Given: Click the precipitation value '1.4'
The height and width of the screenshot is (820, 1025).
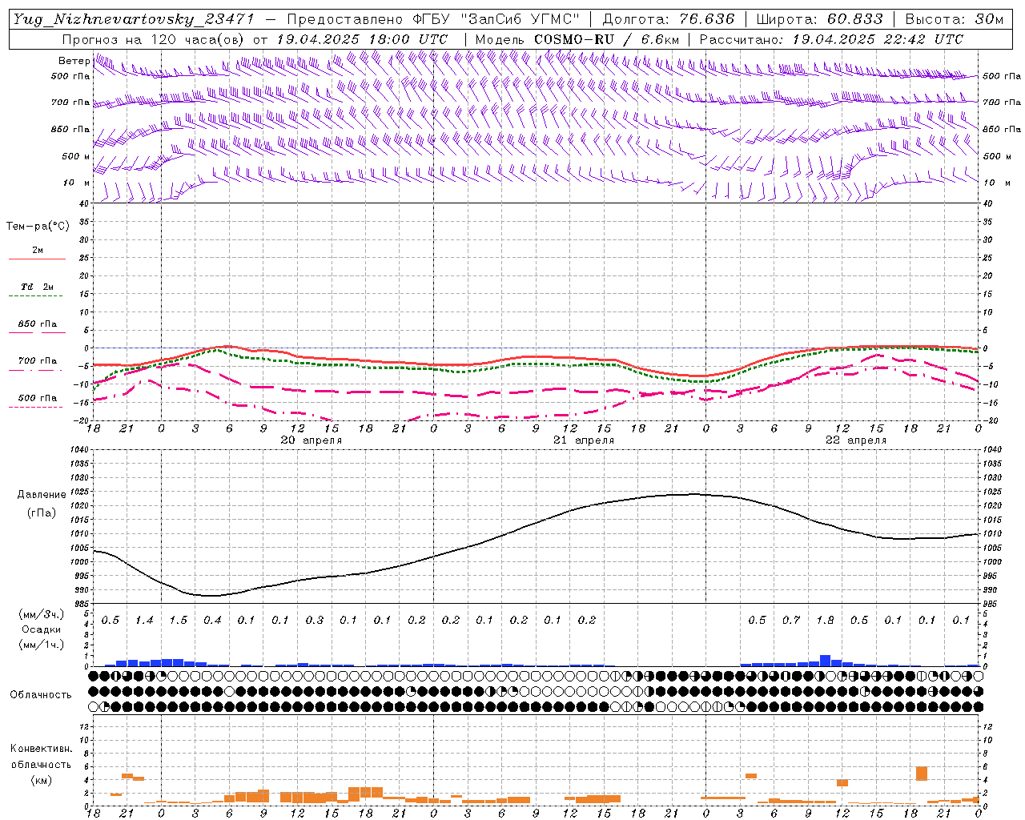Looking at the screenshot, I should [x=144, y=621].
